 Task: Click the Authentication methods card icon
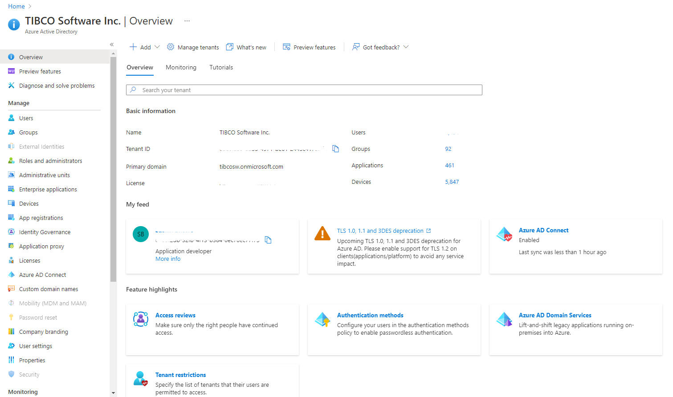pos(322,319)
